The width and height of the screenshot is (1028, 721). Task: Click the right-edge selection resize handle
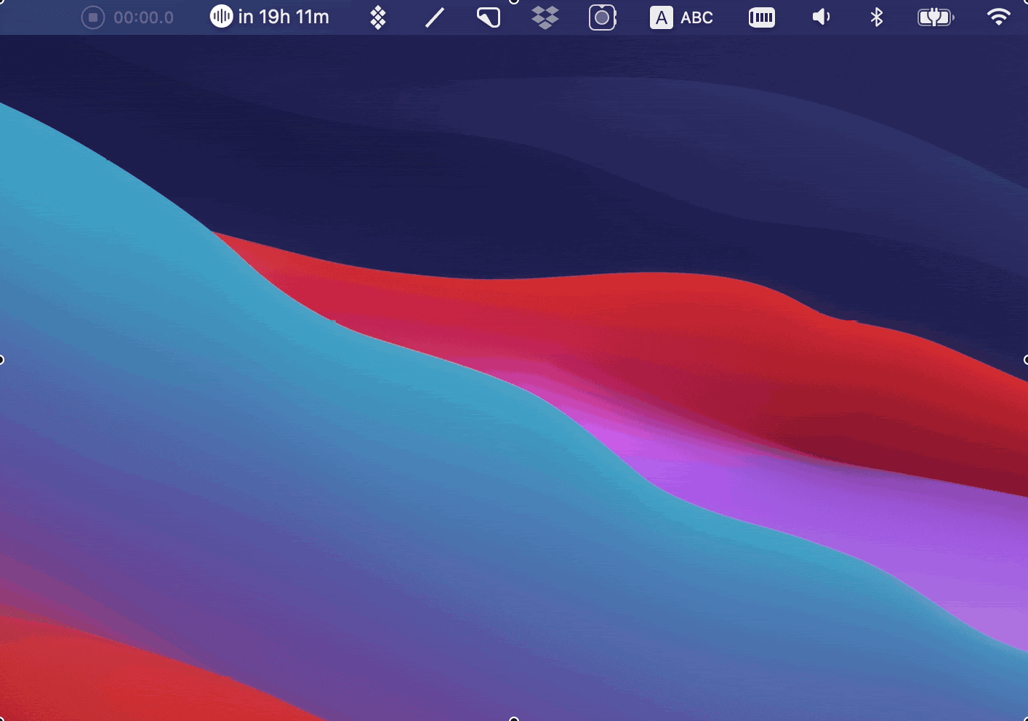coord(1025,360)
